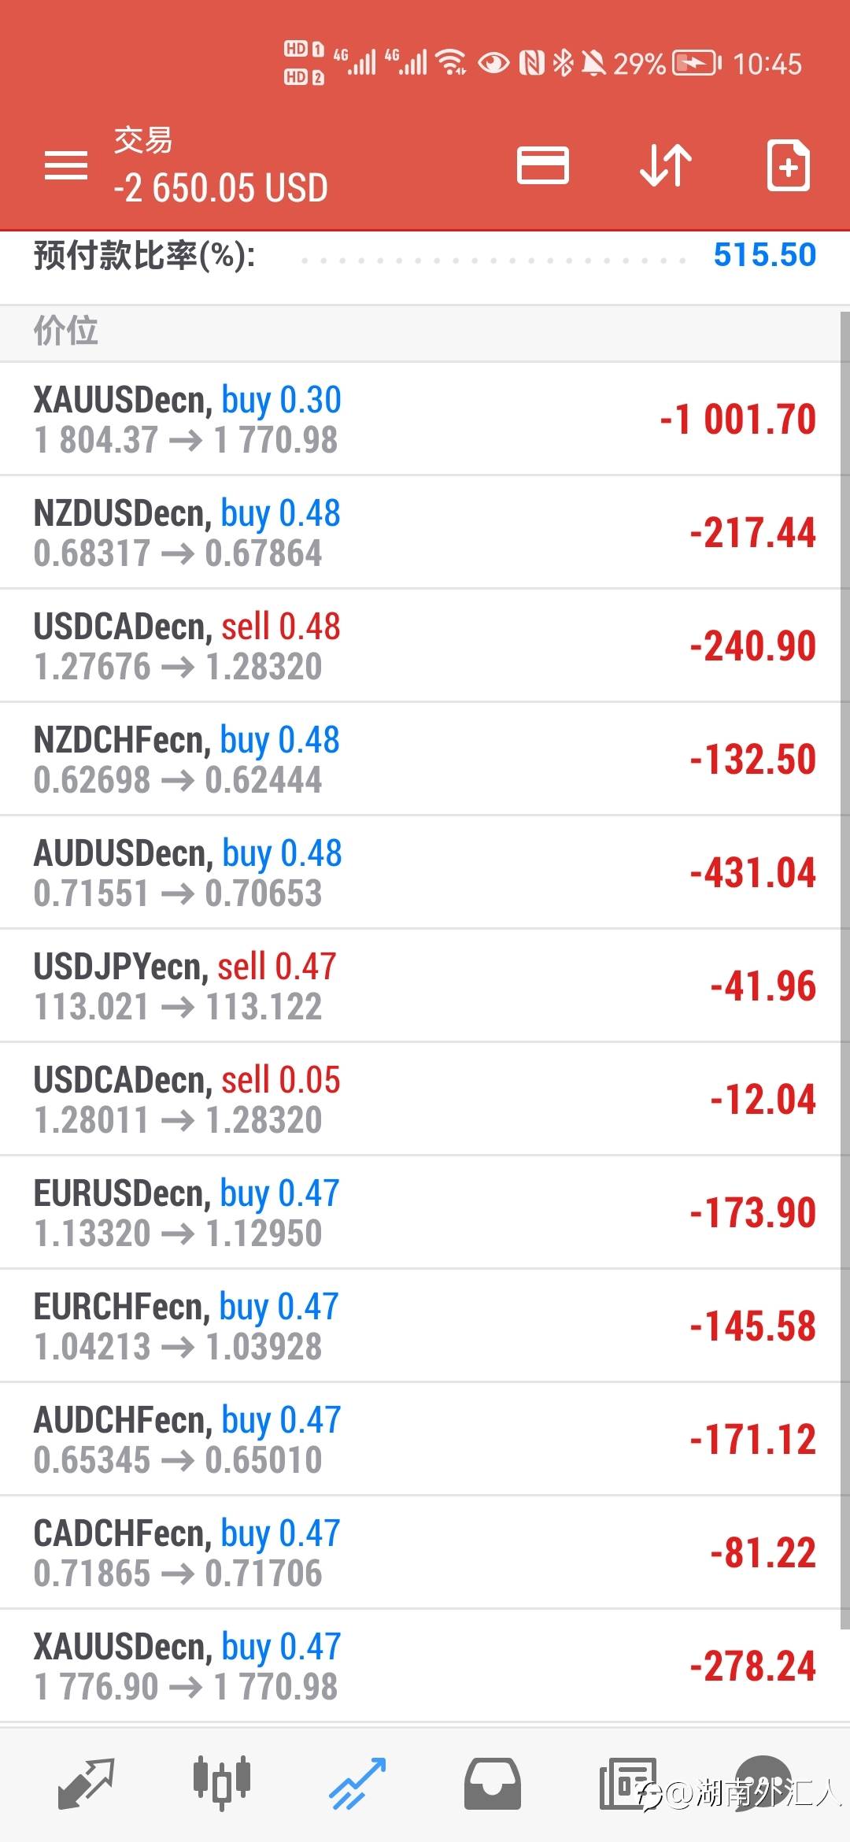Screen dimensions: 850x1842
Task: Tap the deposit card icon
Action: pos(542,165)
